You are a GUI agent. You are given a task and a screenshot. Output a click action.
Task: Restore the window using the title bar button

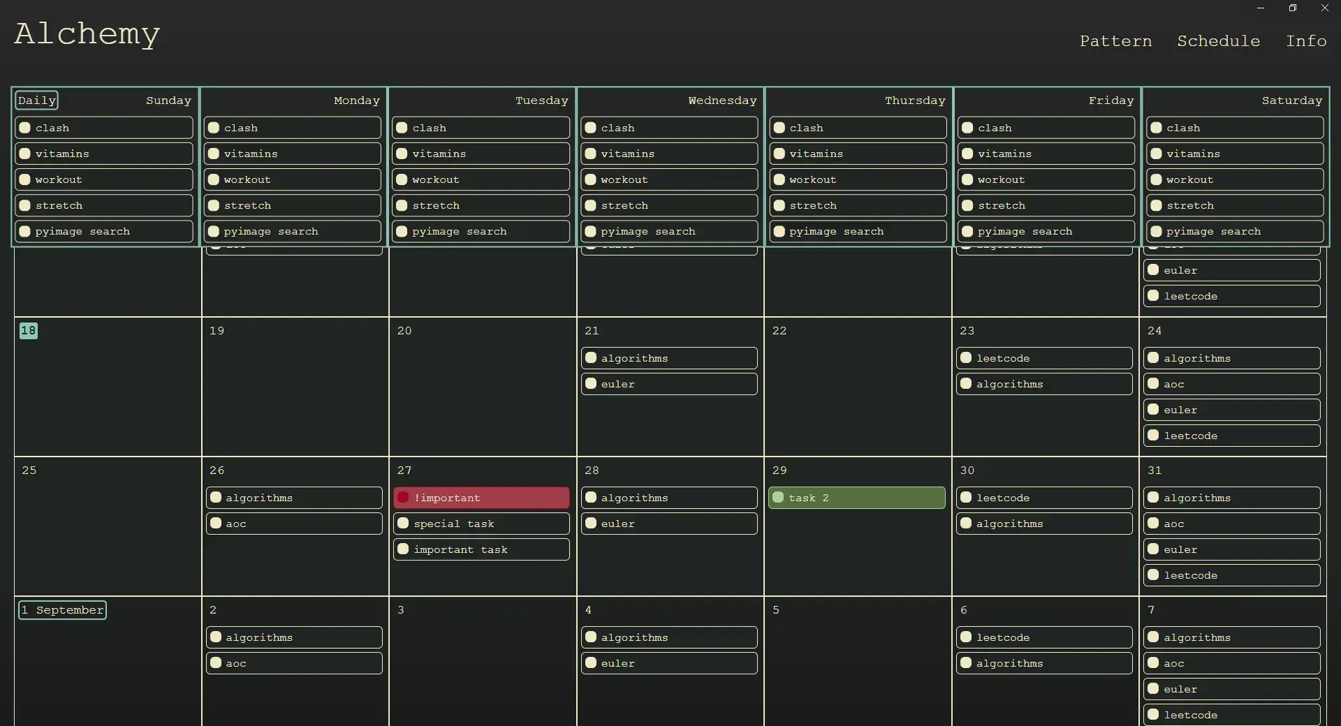click(1292, 8)
